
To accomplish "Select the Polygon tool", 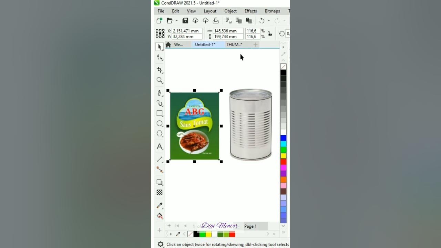I will [160, 134].
